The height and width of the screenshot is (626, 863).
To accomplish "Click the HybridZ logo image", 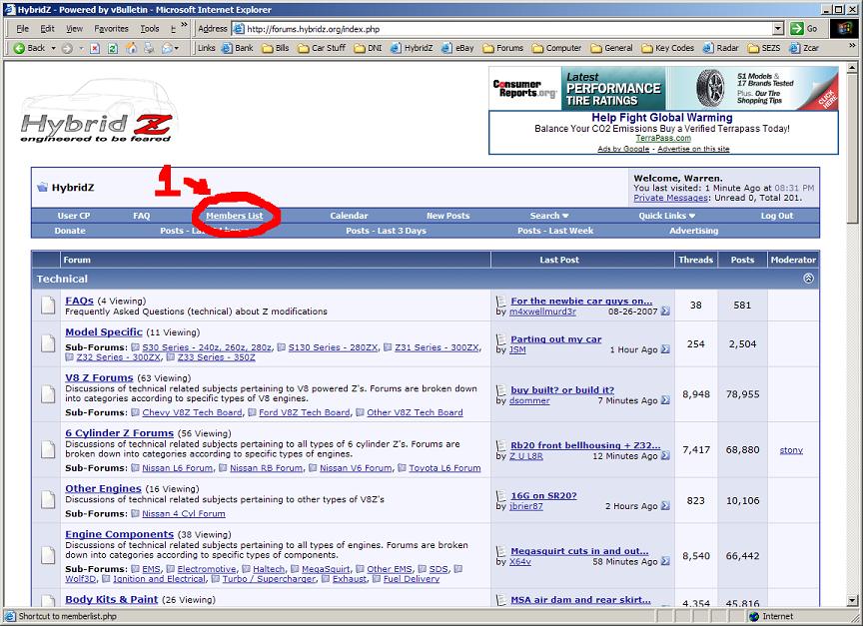I will point(97,124).
